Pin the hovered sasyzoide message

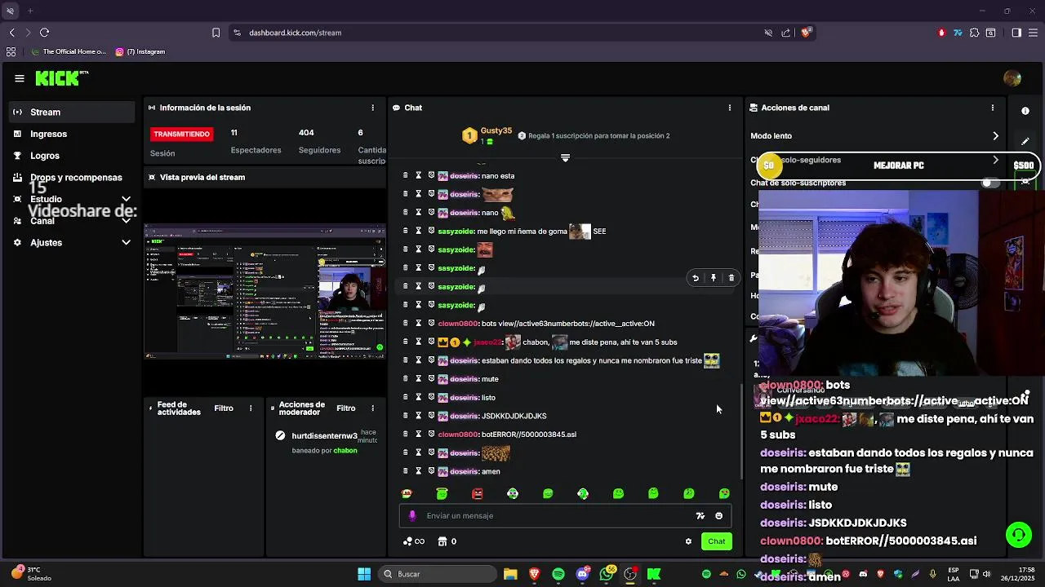(x=714, y=278)
